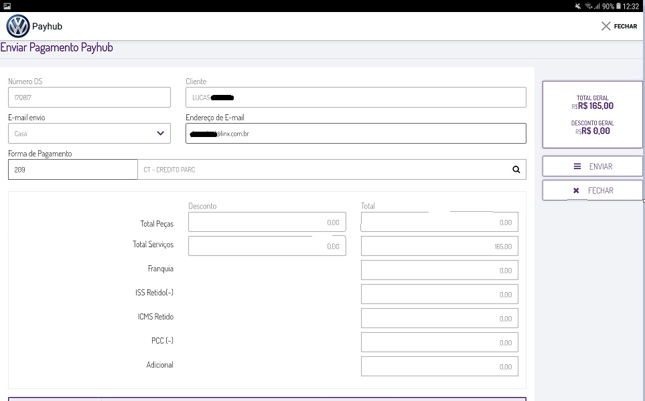Image resolution: width=645 pixels, height=401 pixels.
Task: Click the ICMS Retido value field
Action: pos(439,319)
